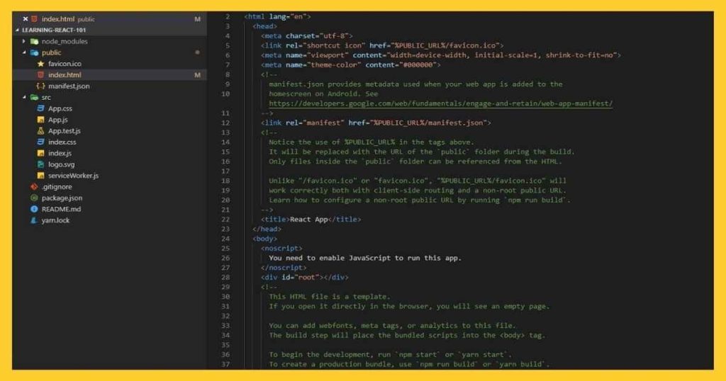Open package.json file

[x=62, y=198]
